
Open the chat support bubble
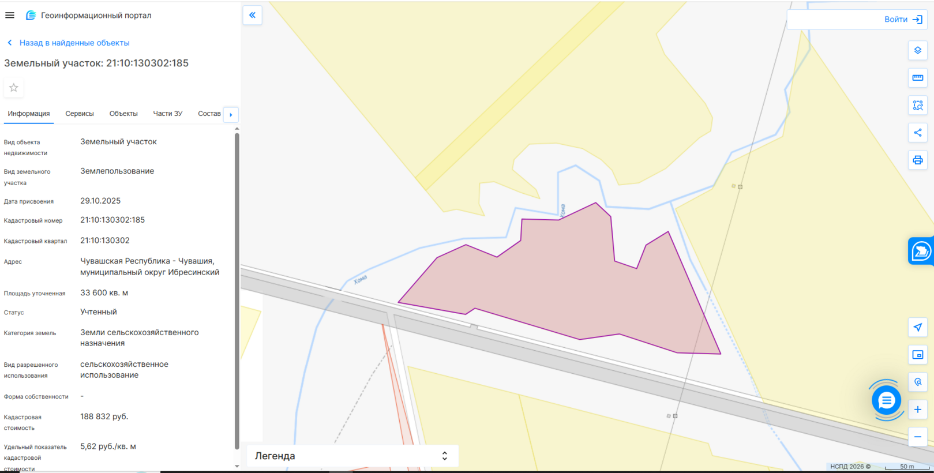(886, 400)
